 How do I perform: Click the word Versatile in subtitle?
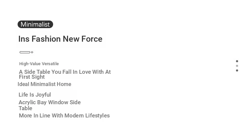(x=50, y=64)
